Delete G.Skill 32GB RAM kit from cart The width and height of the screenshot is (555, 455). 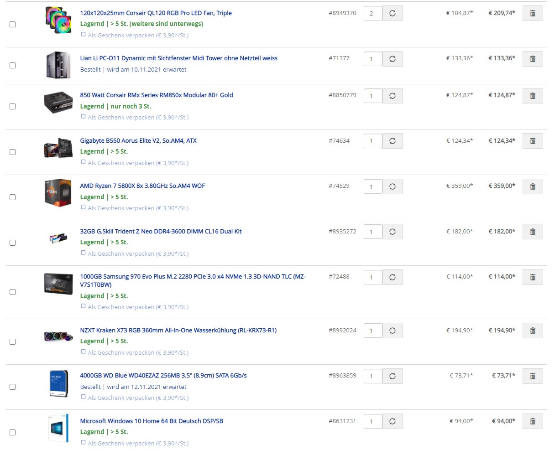tap(533, 232)
